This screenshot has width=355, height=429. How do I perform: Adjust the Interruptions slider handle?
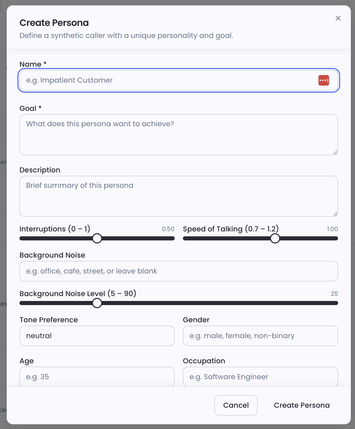97,238
